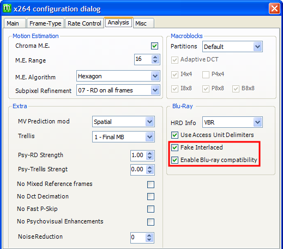Click the NoiseReduction value field

pyautogui.click(x=138, y=238)
